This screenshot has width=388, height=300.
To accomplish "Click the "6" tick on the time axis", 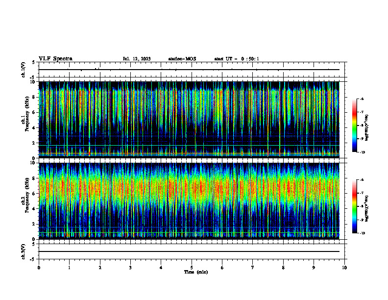I will pos(222,268).
